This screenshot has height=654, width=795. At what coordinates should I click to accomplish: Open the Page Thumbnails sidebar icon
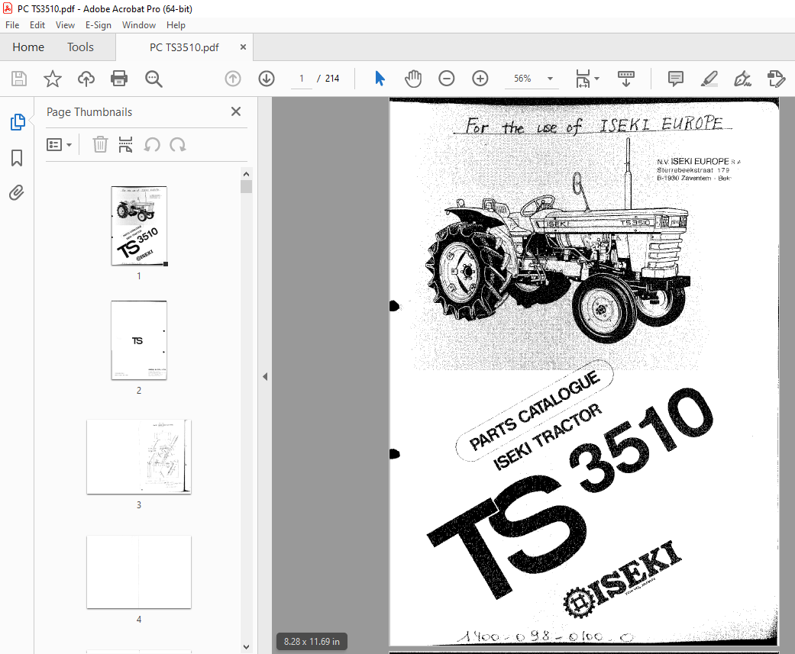pyautogui.click(x=18, y=122)
